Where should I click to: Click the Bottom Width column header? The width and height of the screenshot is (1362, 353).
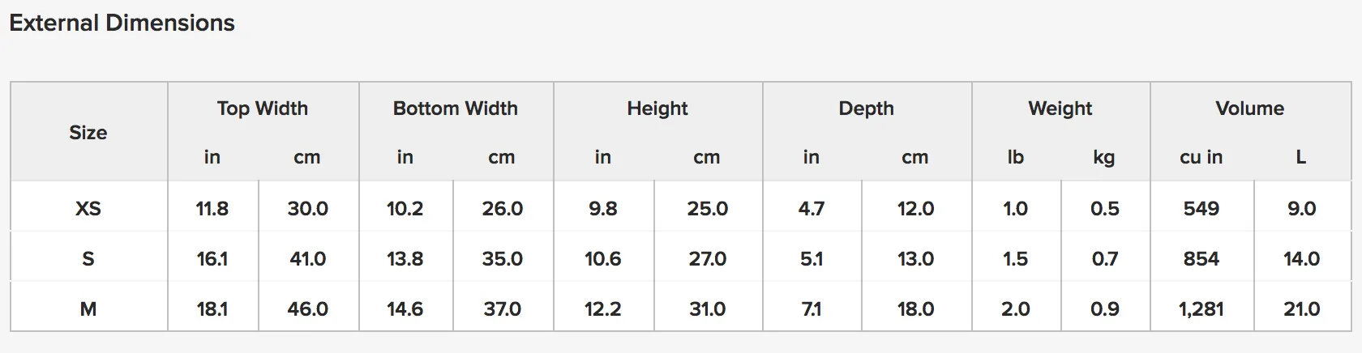point(456,108)
